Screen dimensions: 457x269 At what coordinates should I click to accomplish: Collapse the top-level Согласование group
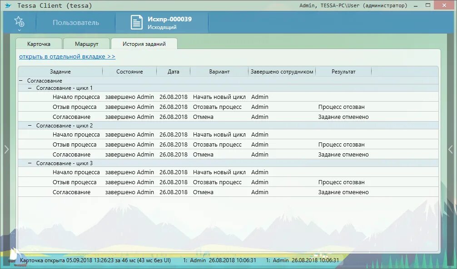tap(21, 81)
